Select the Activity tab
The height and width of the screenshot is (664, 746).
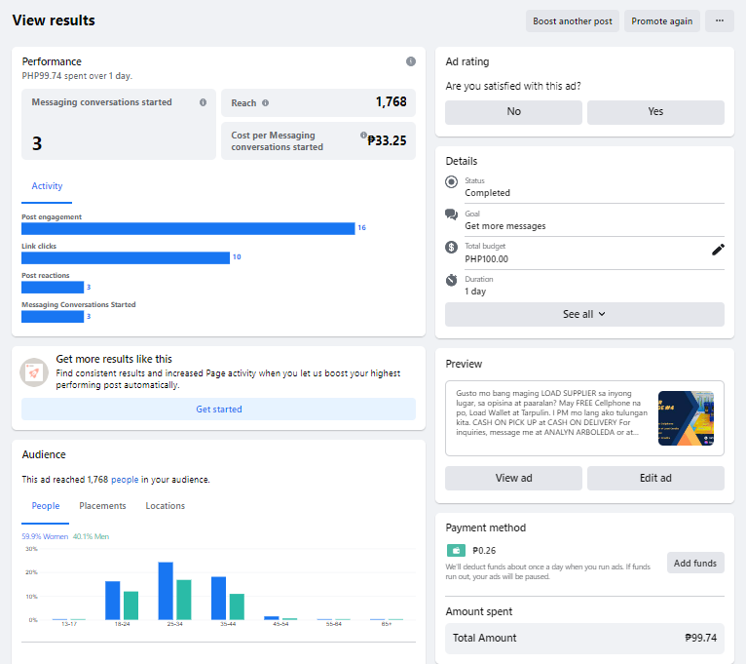tap(47, 186)
